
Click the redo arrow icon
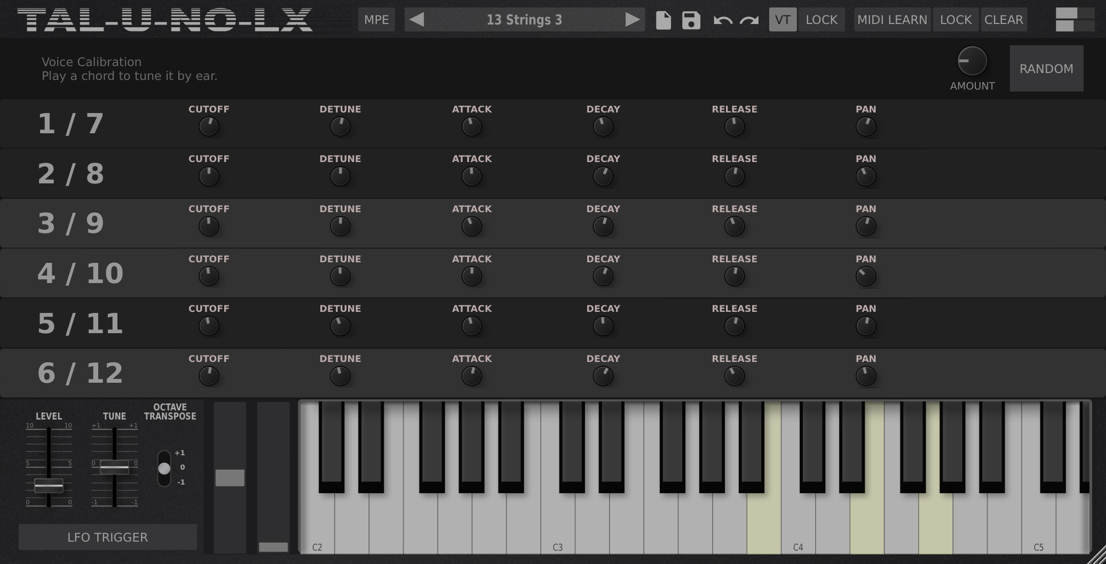point(749,20)
